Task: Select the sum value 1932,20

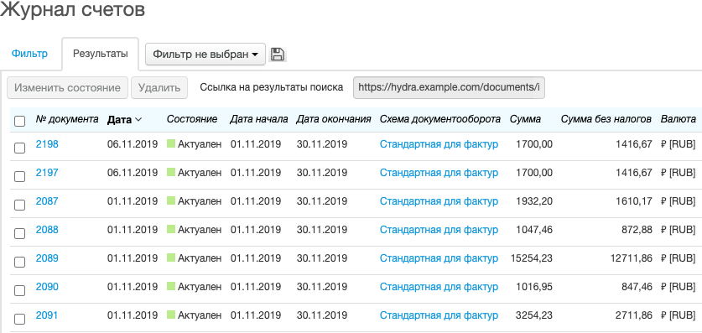Action: (534, 201)
